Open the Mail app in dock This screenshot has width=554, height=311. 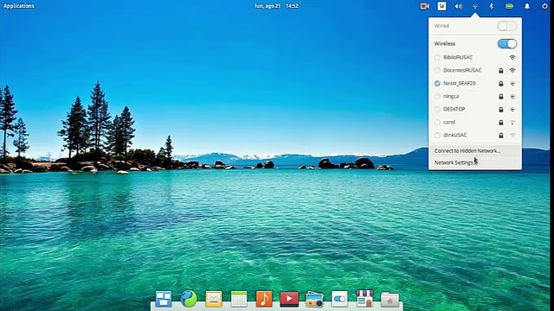[x=214, y=299]
